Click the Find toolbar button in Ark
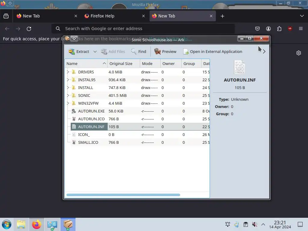Viewport: 308px width, 231px height. 138,51
